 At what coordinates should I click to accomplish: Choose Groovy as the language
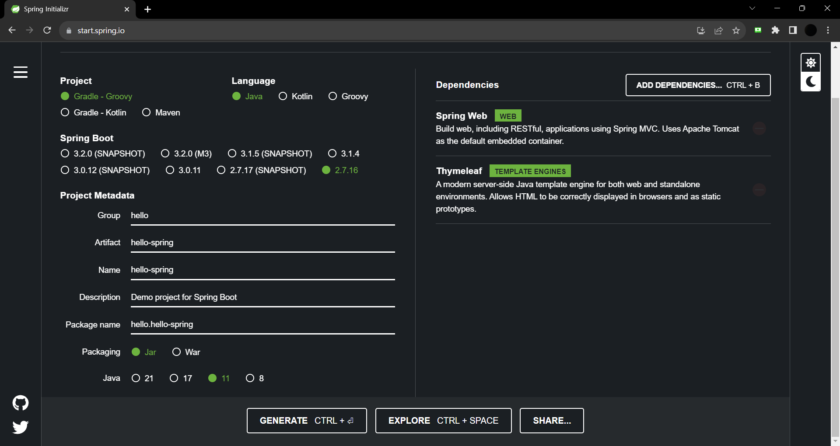348,96
